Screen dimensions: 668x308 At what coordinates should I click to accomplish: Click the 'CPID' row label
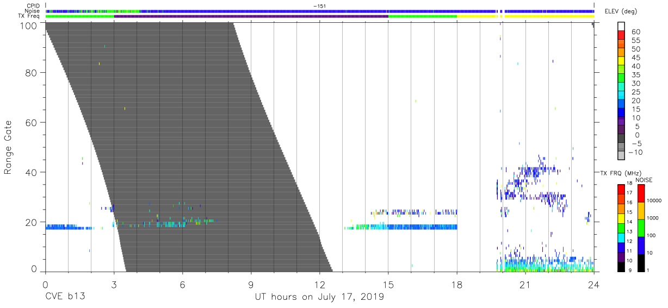34,6
